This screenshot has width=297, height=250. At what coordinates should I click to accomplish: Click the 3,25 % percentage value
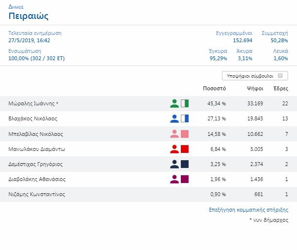point(218,165)
